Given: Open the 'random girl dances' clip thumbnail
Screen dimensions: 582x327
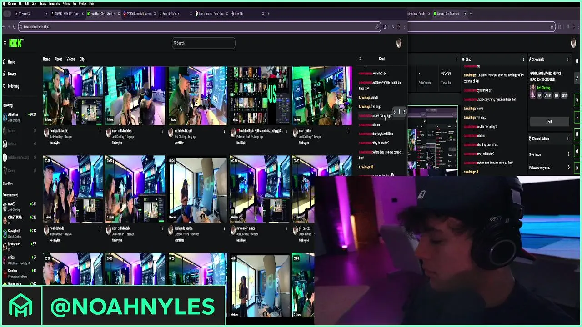Looking at the screenshot, I should pos(260,189).
